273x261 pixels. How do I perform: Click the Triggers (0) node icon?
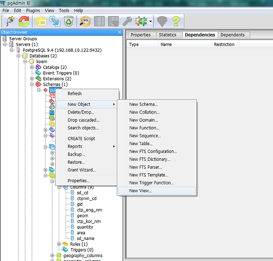65,250
